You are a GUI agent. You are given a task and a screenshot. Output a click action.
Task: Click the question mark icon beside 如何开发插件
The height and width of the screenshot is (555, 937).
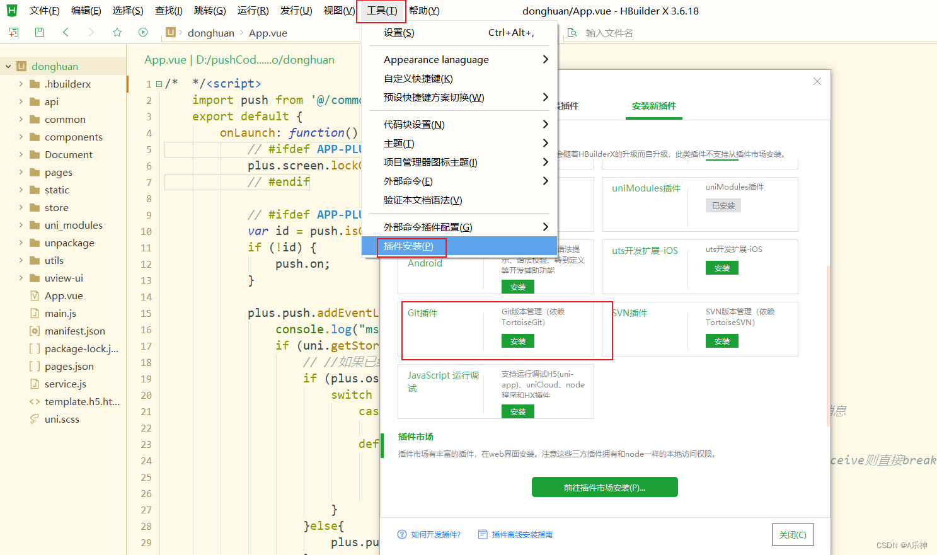pos(402,534)
